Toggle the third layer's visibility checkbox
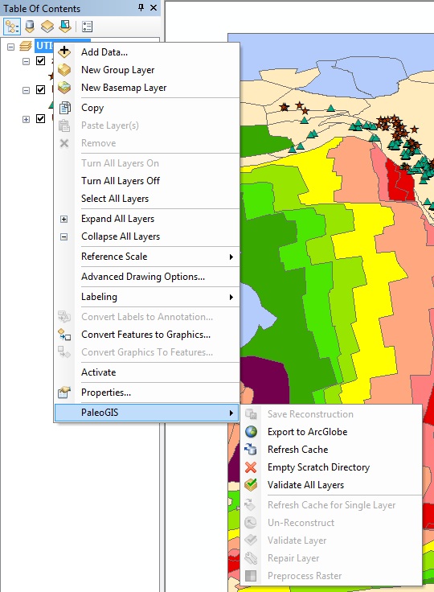This screenshot has width=434, height=592. pos(40,118)
